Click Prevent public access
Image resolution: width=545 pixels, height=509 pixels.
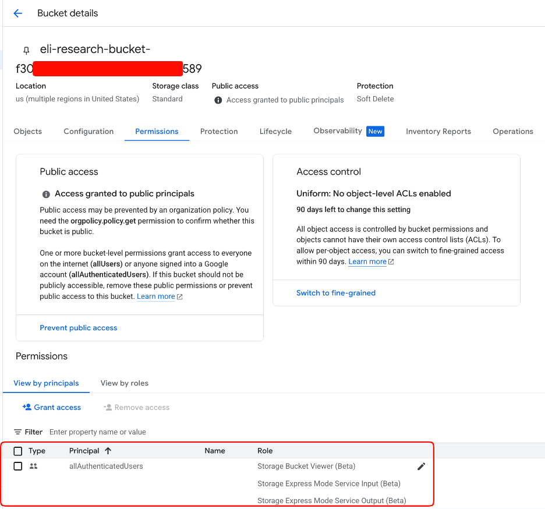pyautogui.click(x=79, y=328)
